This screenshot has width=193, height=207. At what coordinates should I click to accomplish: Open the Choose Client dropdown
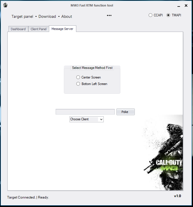tap(86, 119)
